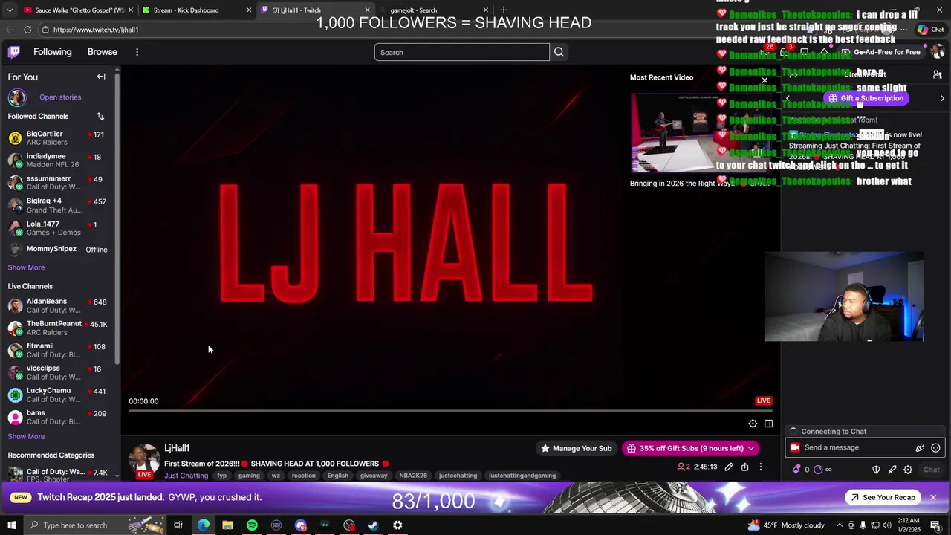
Task: Go to next chat banner with right chevron
Action: (942, 98)
